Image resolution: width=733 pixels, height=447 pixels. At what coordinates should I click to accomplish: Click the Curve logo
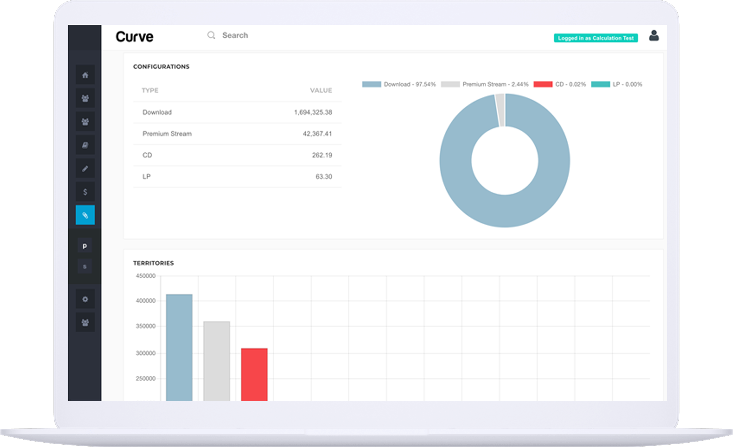[x=134, y=37]
